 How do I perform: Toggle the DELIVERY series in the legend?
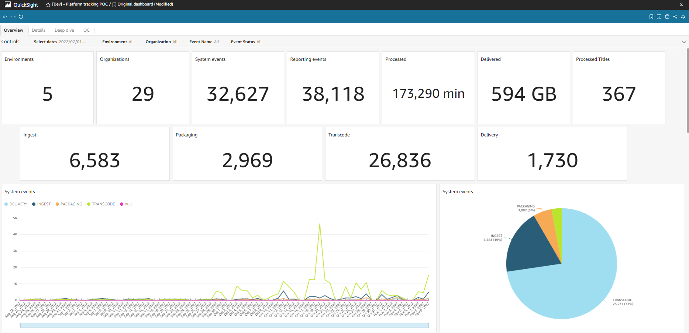pyautogui.click(x=16, y=204)
